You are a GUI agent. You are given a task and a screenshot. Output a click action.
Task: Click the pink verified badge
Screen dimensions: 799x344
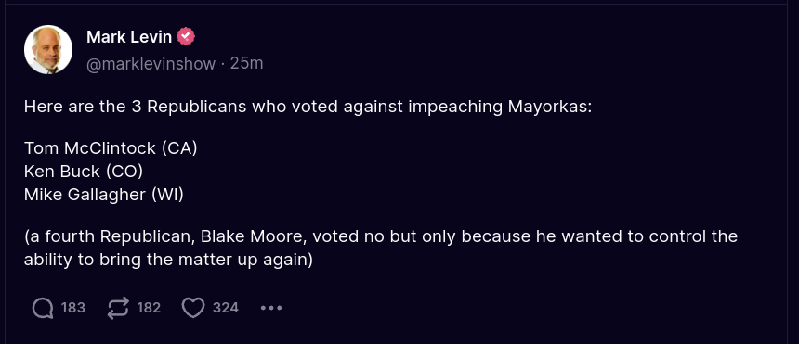point(186,37)
